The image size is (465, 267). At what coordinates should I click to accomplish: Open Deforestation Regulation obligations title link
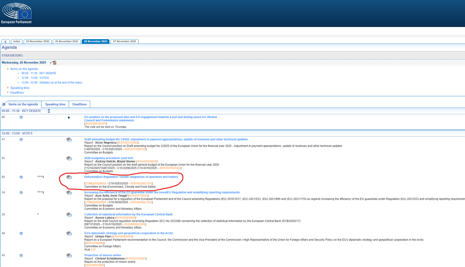click(x=131, y=177)
